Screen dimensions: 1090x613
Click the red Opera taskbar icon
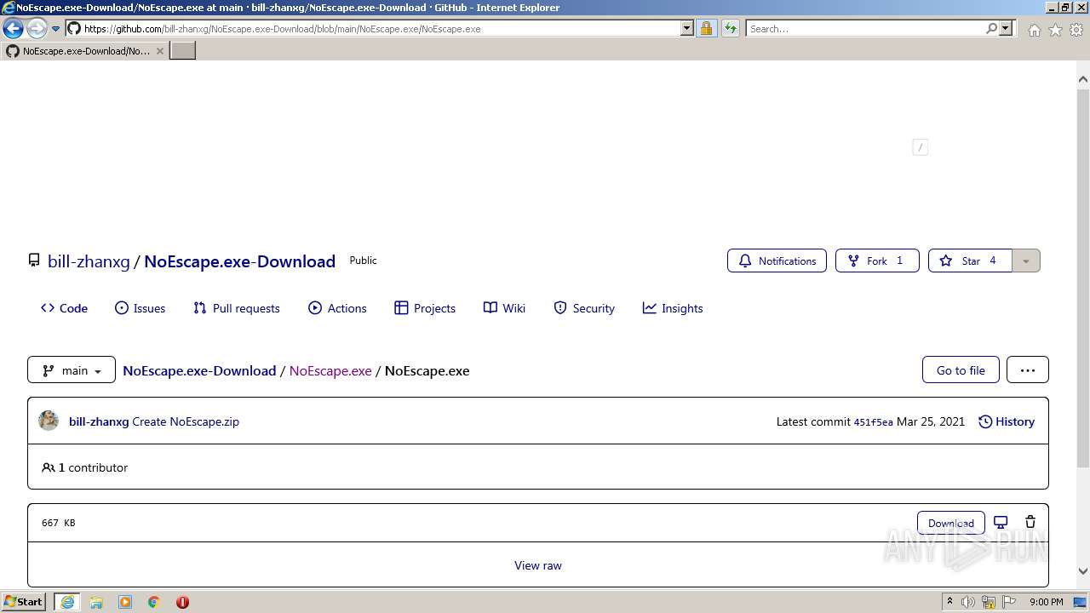tap(182, 602)
